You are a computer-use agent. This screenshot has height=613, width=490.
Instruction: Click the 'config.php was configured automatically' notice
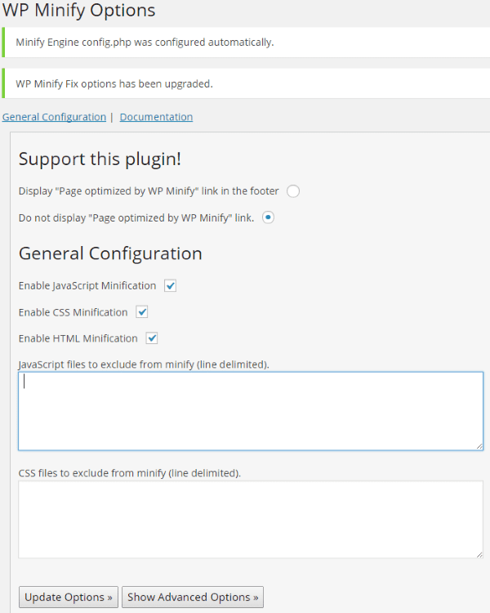145,43
